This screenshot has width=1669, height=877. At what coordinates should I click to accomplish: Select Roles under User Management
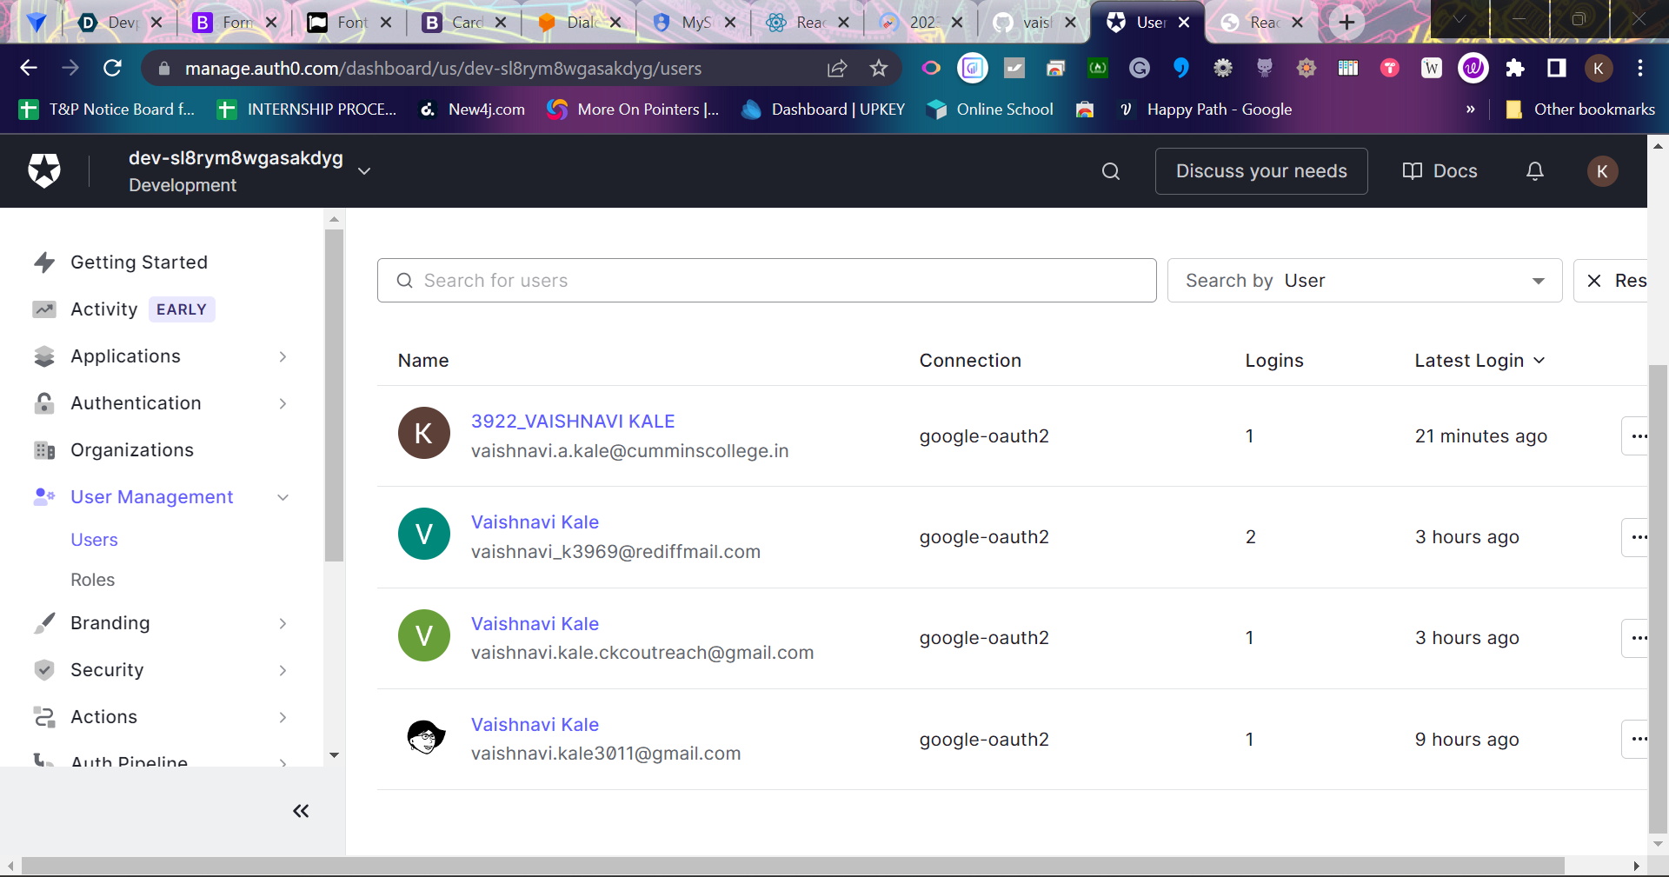[93, 580]
